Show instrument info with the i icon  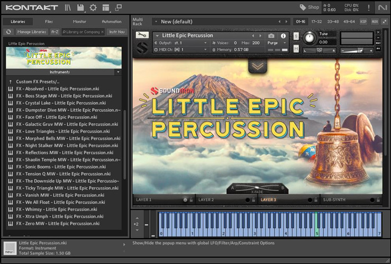click(283, 35)
